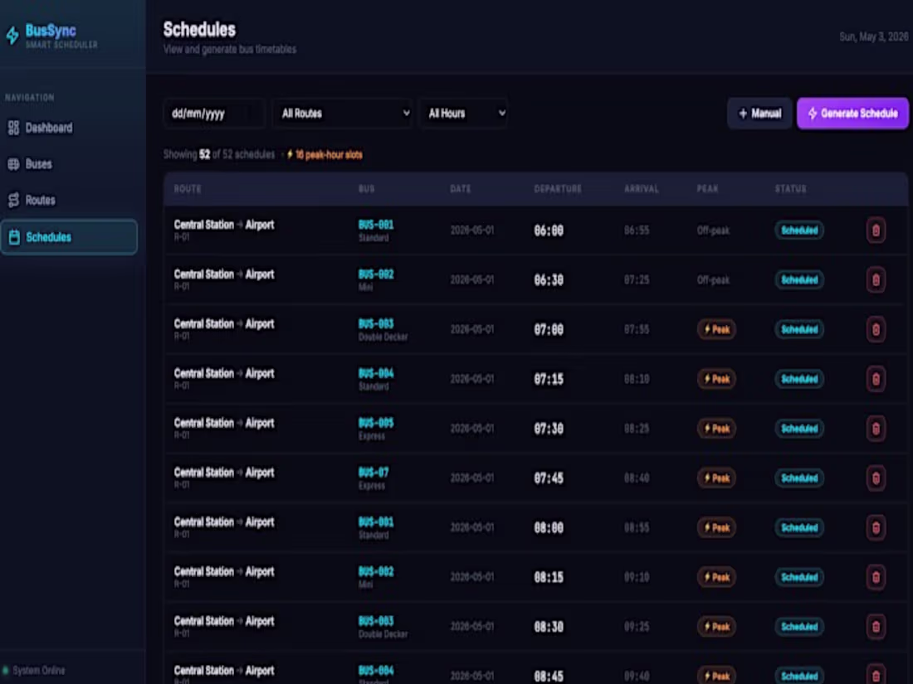Delete the 07:00 departure schedule

876,329
